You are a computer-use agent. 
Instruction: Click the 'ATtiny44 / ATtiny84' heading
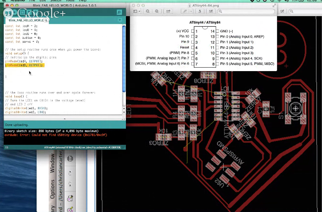[205, 22]
